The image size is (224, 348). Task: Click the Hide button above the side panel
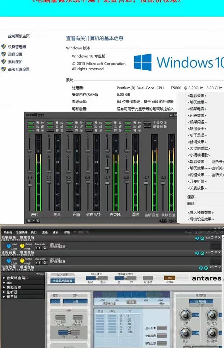coord(40,274)
